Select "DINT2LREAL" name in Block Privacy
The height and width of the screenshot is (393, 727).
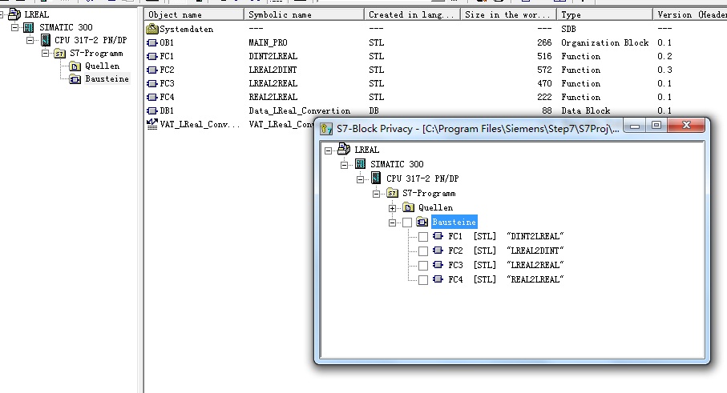click(x=535, y=236)
